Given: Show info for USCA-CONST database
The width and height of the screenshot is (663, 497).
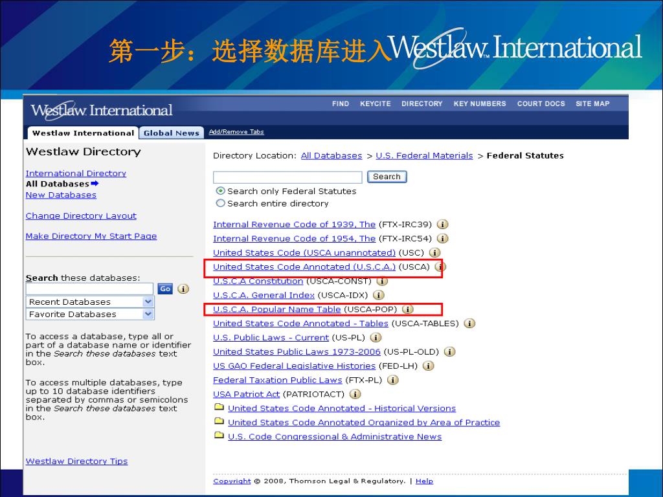Looking at the screenshot, I should (382, 281).
